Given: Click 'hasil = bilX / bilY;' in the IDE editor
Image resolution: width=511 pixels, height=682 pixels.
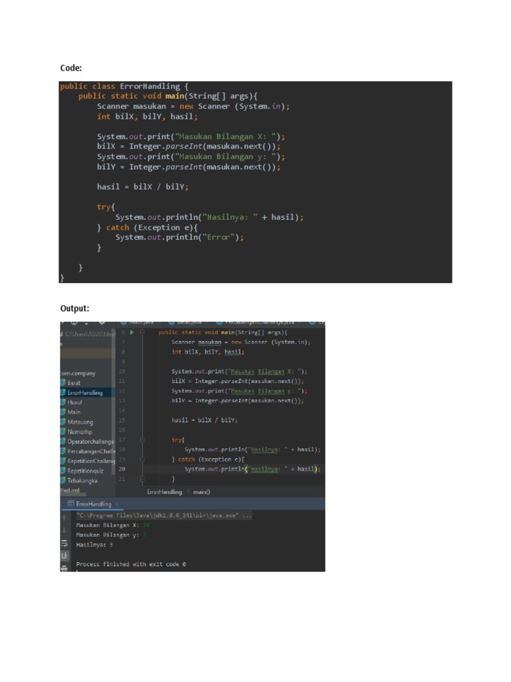Looking at the screenshot, I should (204, 420).
